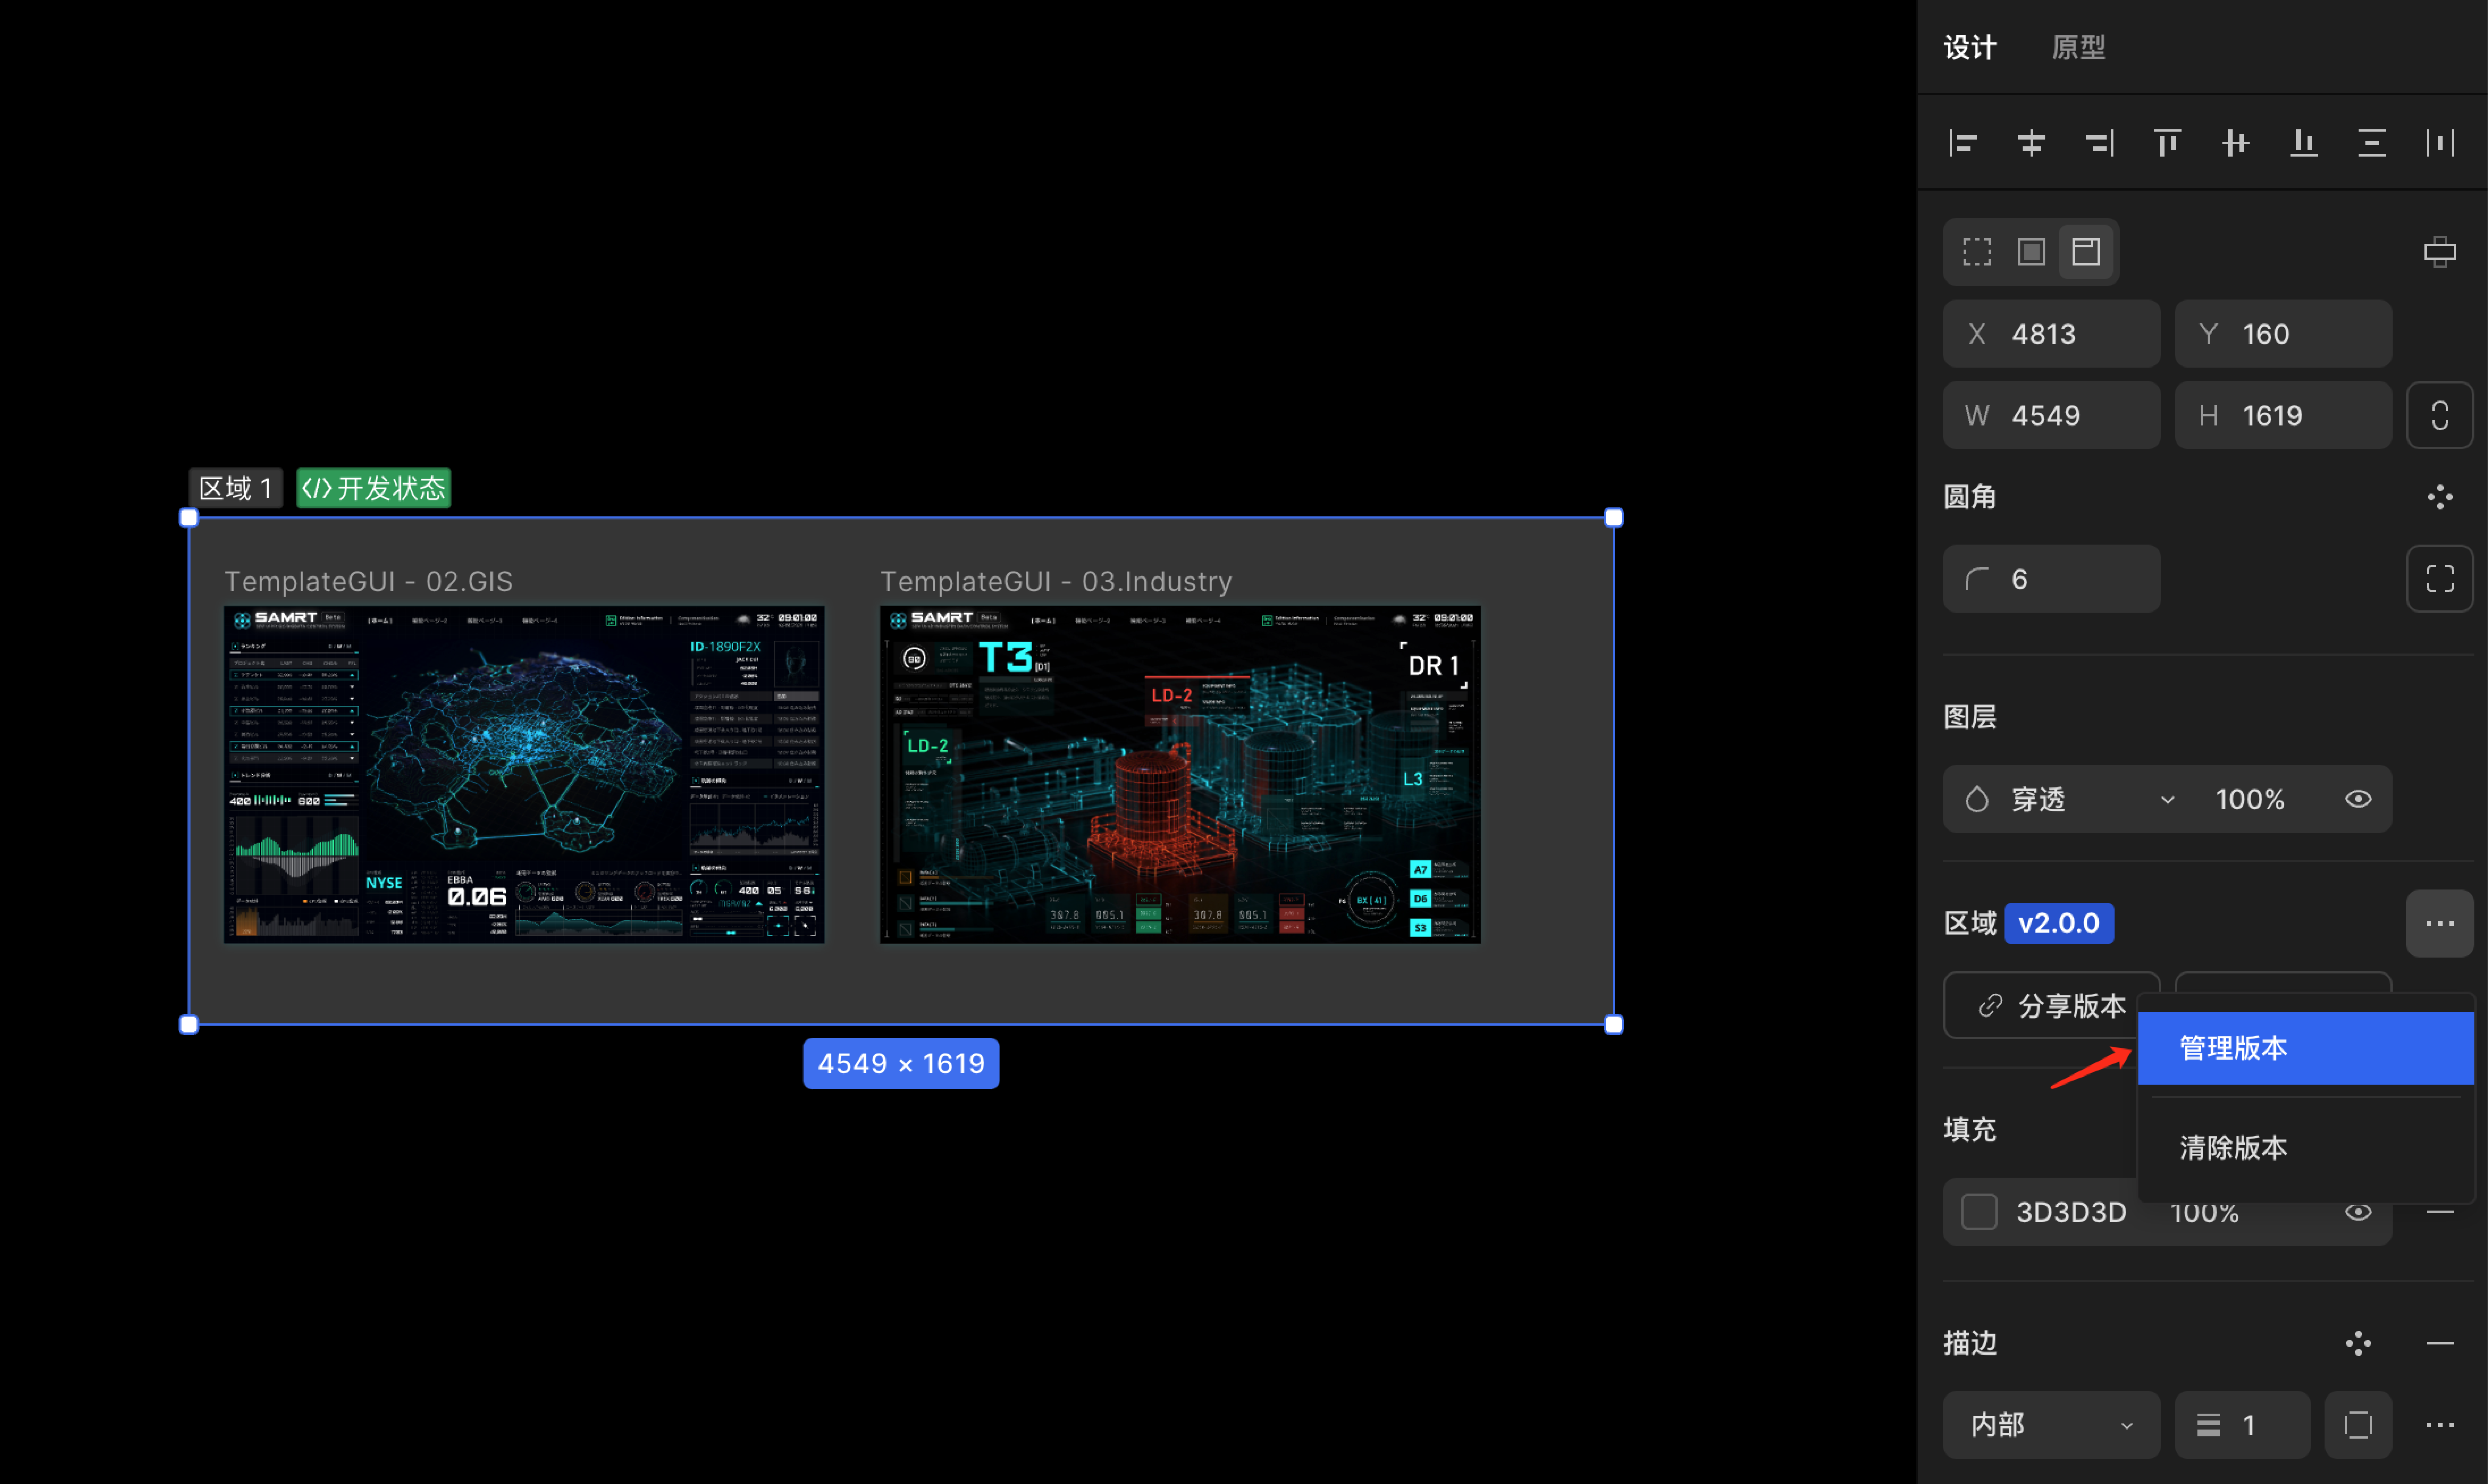Toggle fill 3D3D3D visibility
The image size is (2488, 1484).
coord(2358,1212)
